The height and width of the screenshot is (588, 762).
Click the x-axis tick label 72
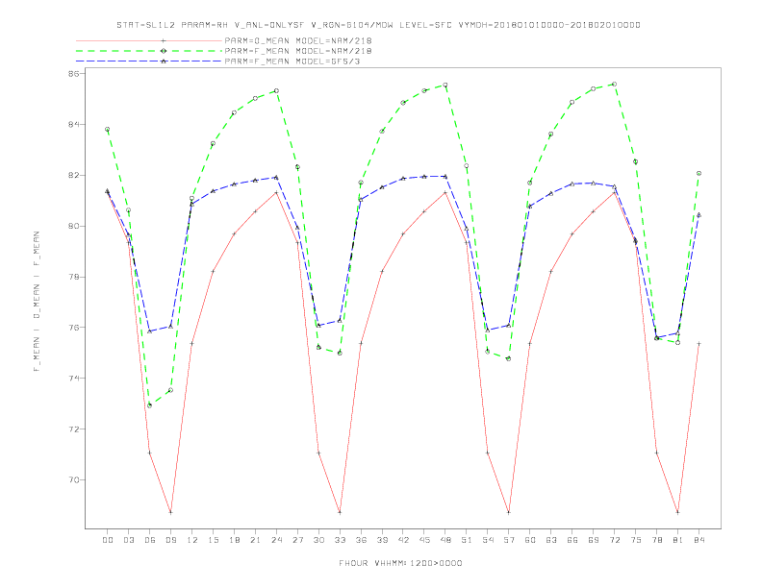tap(614, 540)
